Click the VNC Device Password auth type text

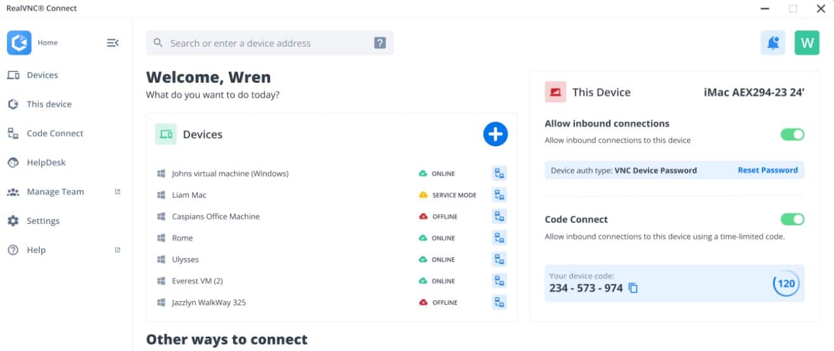pyautogui.click(x=655, y=170)
